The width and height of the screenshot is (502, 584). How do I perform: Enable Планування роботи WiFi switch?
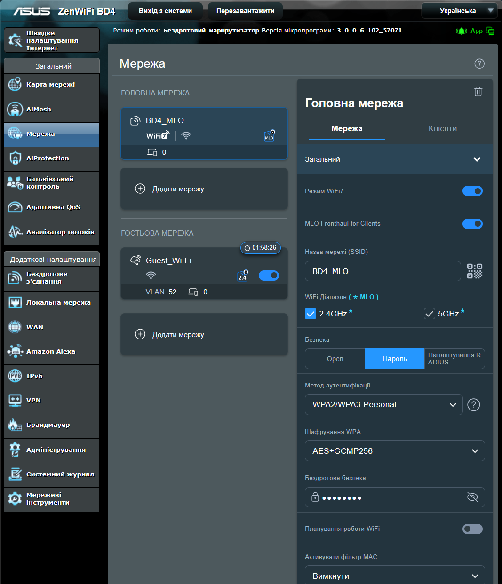pyautogui.click(x=472, y=529)
